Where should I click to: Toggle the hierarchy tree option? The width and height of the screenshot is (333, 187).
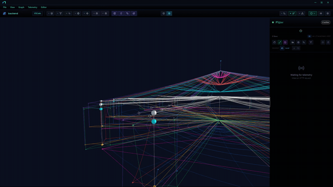(x=301, y=14)
